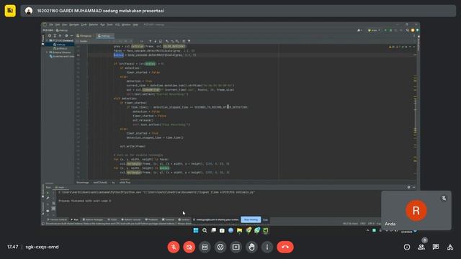This screenshot has width=461, height=259.
Task: Select main.py editor tab
Action: (x=104, y=36)
